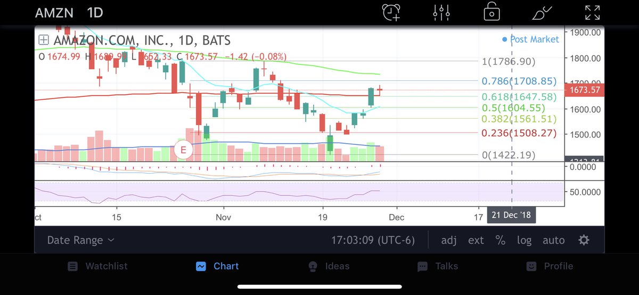The height and width of the screenshot is (295, 639).
Task: Switch to the Watchlist tab
Action: pyautogui.click(x=97, y=266)
